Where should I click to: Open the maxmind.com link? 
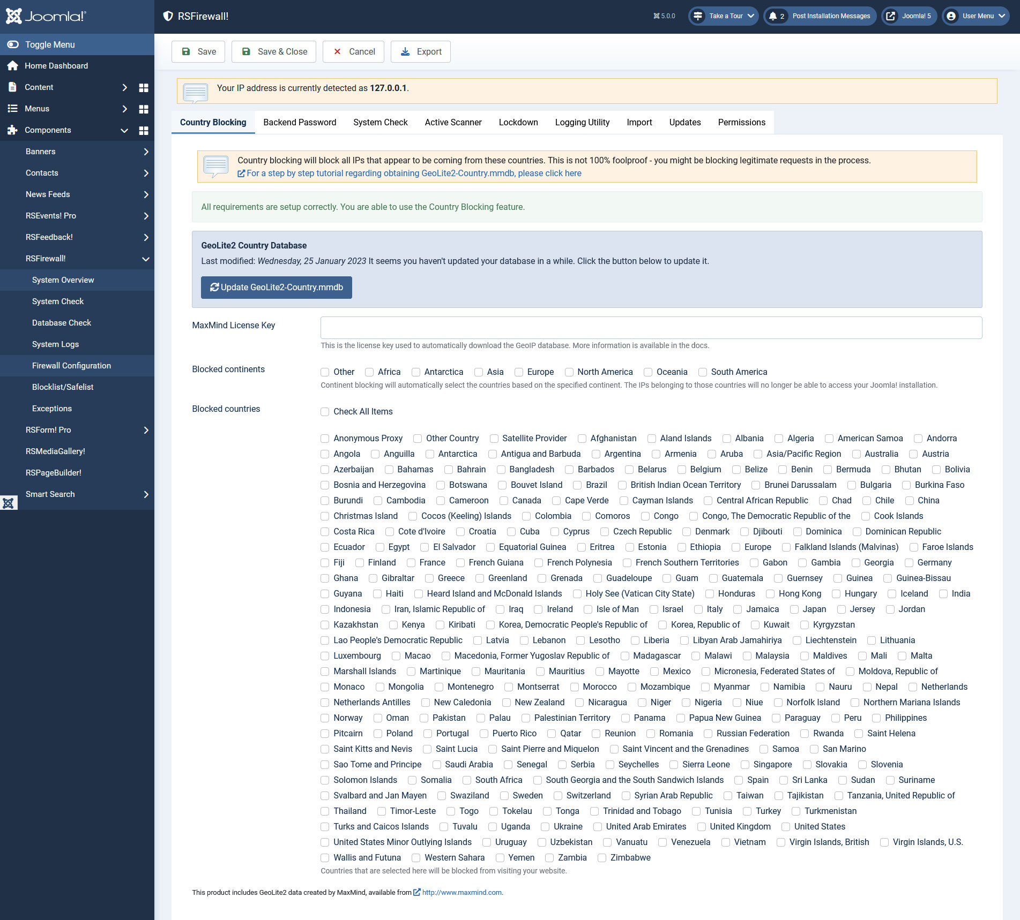[462, 892]
